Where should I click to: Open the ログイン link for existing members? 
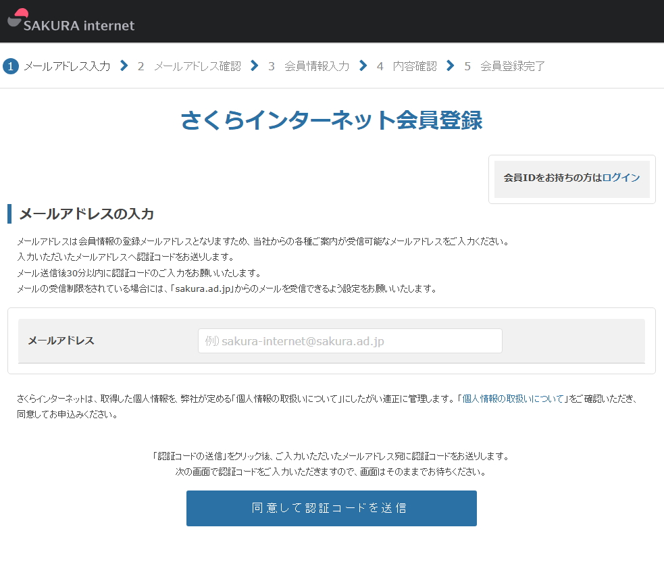621,178
